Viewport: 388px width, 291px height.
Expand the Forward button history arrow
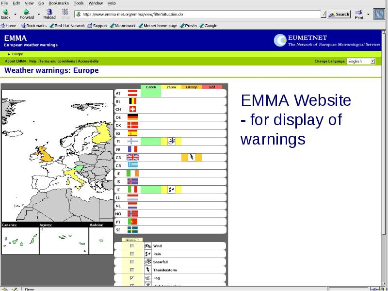tap(39, 15)
